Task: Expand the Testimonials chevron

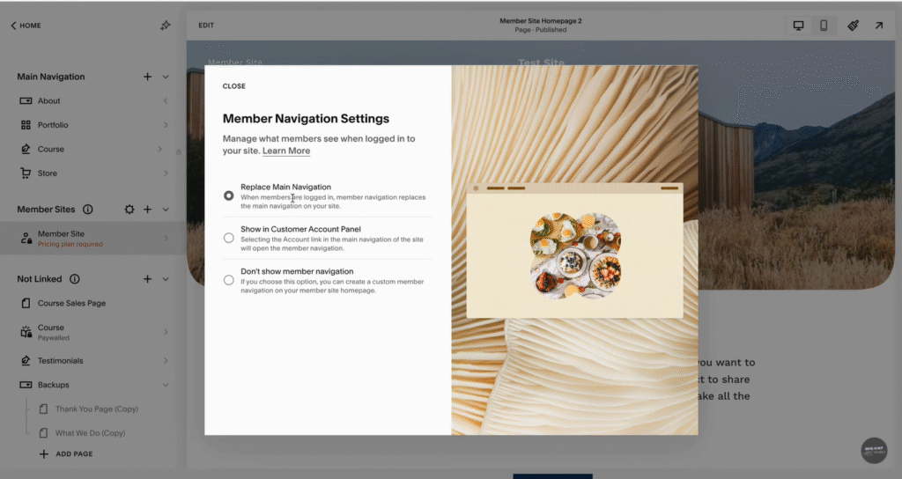Action: (166, 360)
